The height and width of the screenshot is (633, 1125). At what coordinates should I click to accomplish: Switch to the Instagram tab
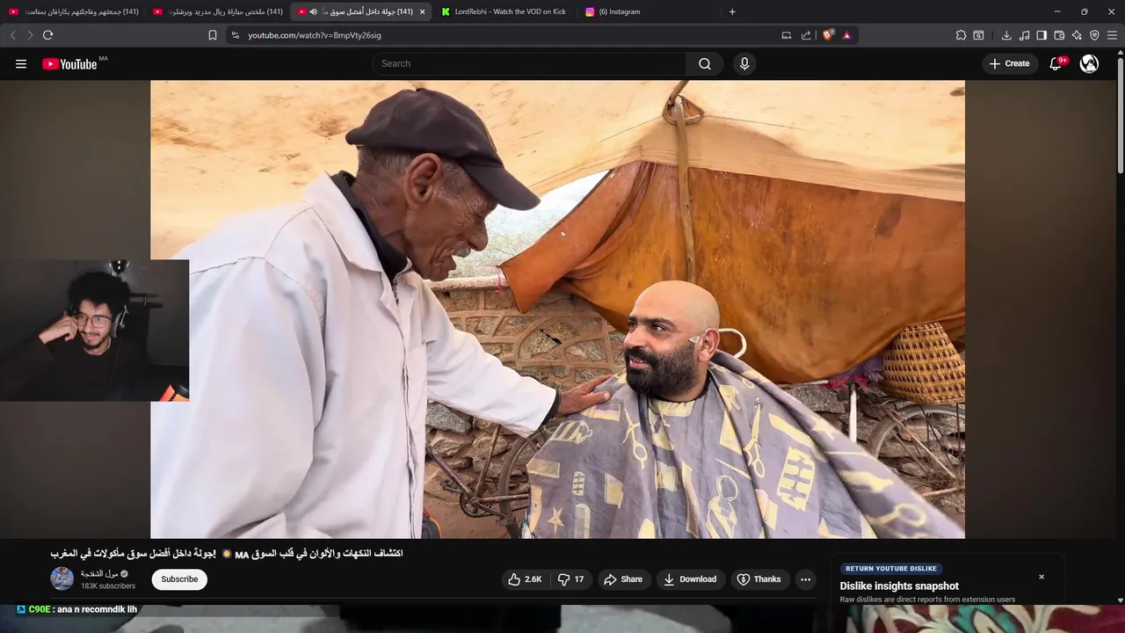pos(649,11)
